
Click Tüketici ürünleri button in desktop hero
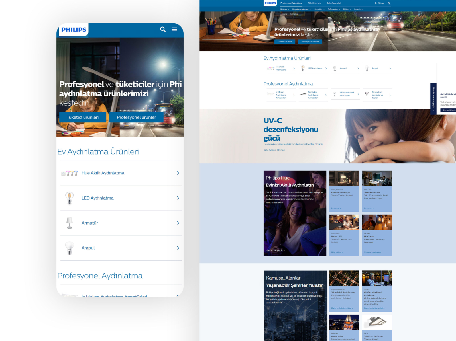tap(285, 42)
